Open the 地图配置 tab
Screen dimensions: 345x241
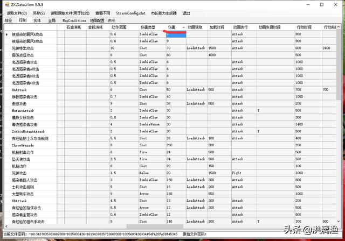pyautogui.click(x=97, y=20)
